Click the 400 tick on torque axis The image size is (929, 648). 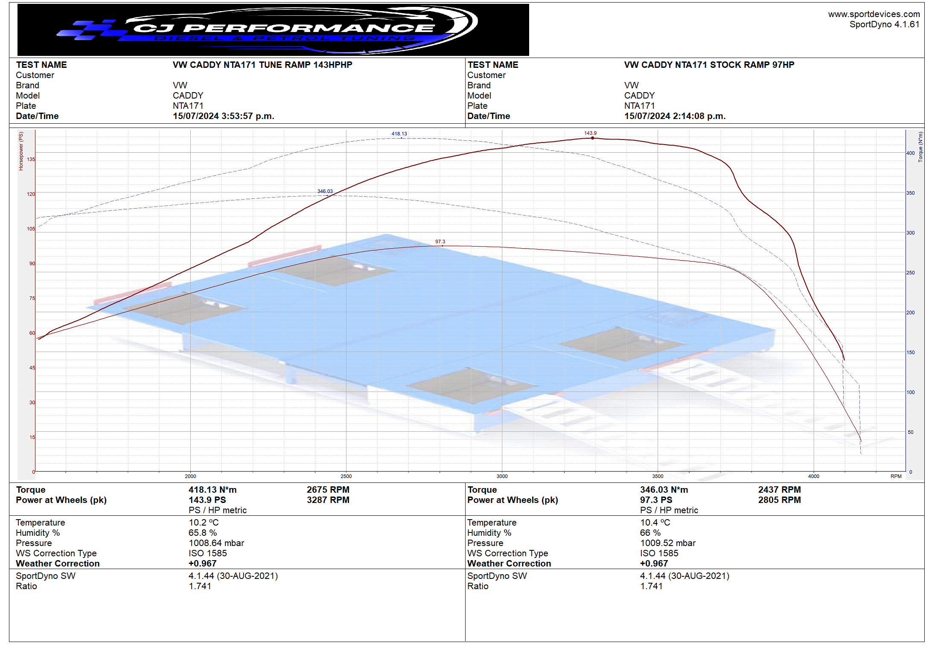[910, 153]
